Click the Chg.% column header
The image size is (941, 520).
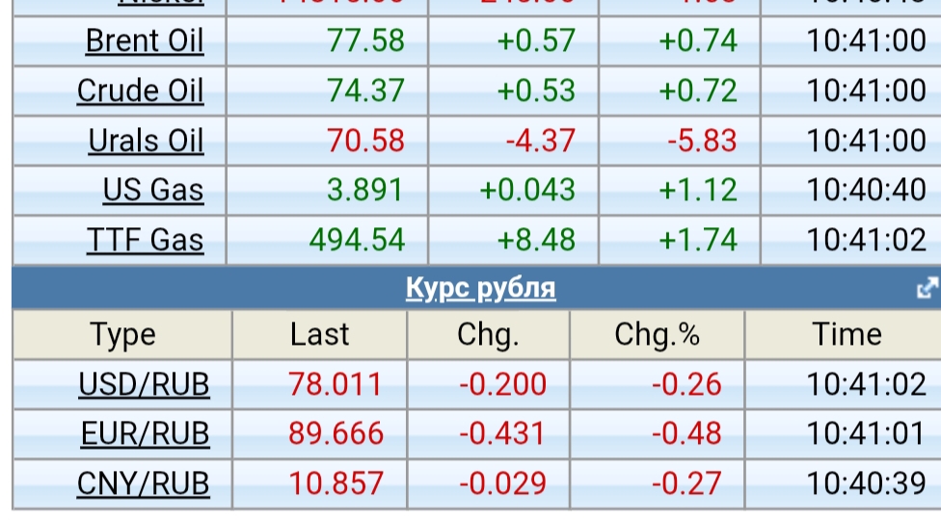(x=657, y=335)
